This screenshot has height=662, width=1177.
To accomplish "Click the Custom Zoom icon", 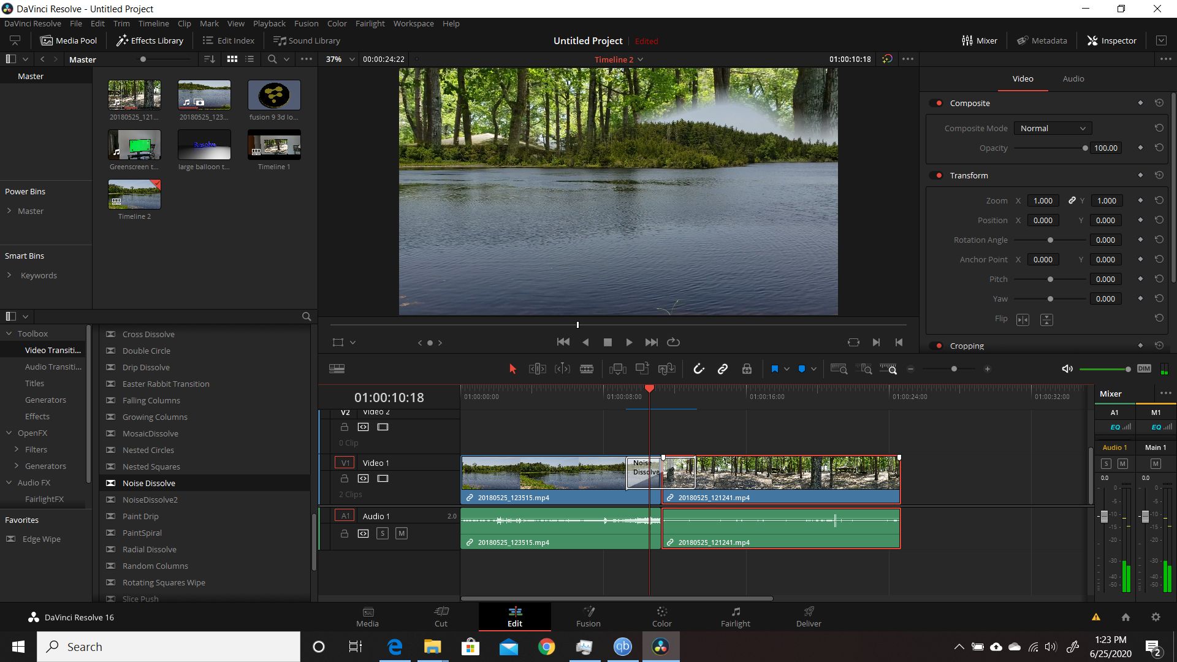I will 888,369.
